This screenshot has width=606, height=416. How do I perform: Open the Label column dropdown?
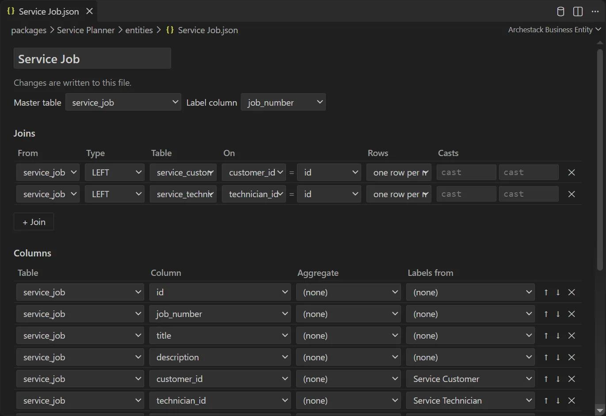[x=283, y=103]
